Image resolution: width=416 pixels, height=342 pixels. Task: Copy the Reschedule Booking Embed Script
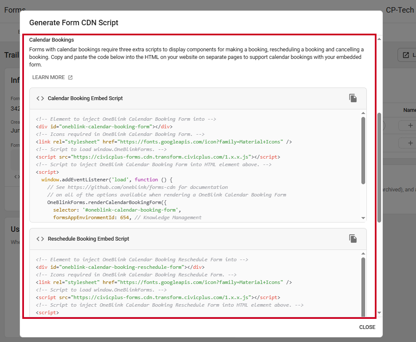(x=353, y=239)
